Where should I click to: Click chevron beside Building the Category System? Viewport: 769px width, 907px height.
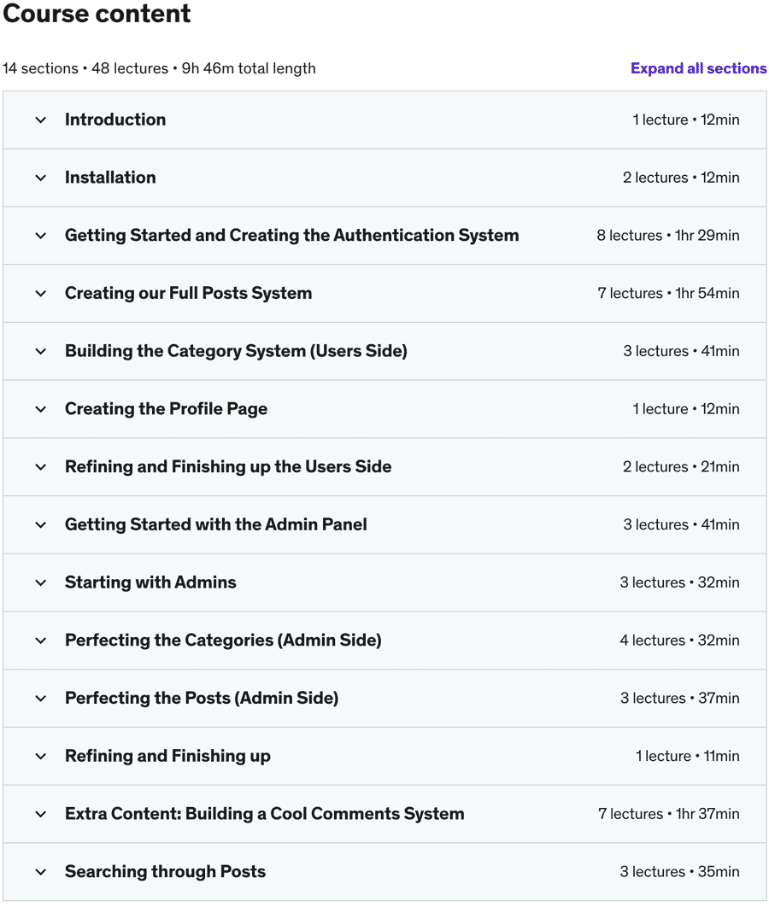tap(40, 352)
